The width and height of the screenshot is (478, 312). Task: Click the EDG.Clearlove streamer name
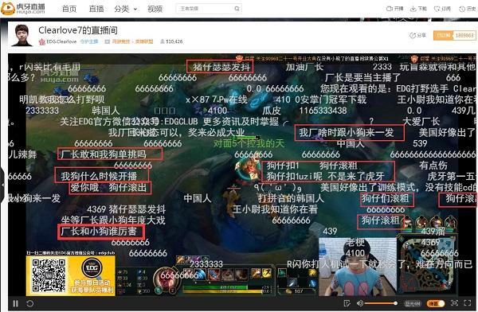click(61, 41)
